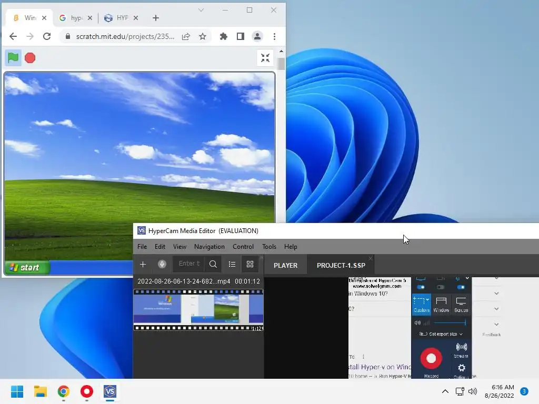Click the Media Editor VS taskbar icon
Screen dimensions: 539x404
pyautogui.click(x=110, y=391)
